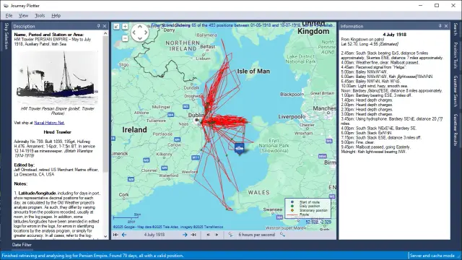This screenshot has width=462, height=260.
Task: Click the map fullscreen arrow icon
Action: (x=117, y=27)
